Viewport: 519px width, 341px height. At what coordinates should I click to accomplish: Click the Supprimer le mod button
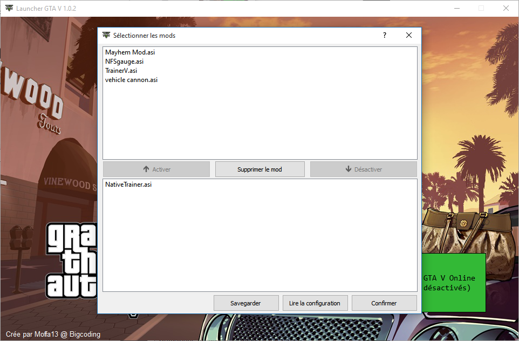(259, 169)
